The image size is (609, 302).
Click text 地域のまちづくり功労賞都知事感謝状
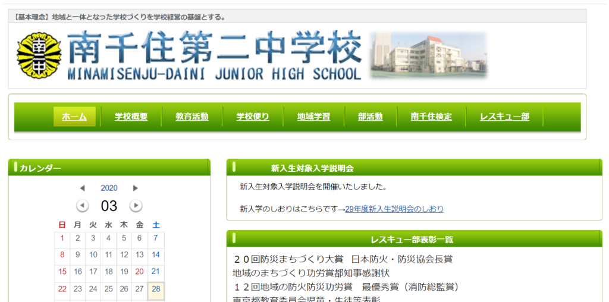pos(310,273)
